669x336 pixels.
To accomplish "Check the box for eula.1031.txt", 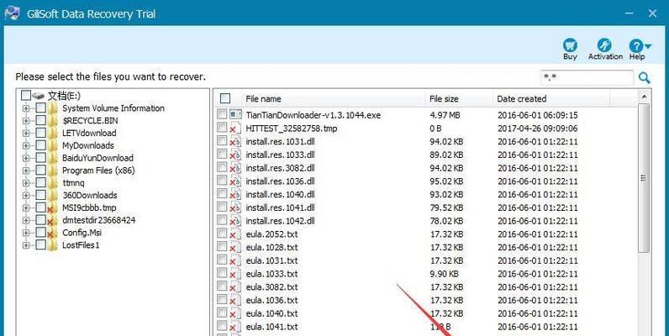I will 222,260.
